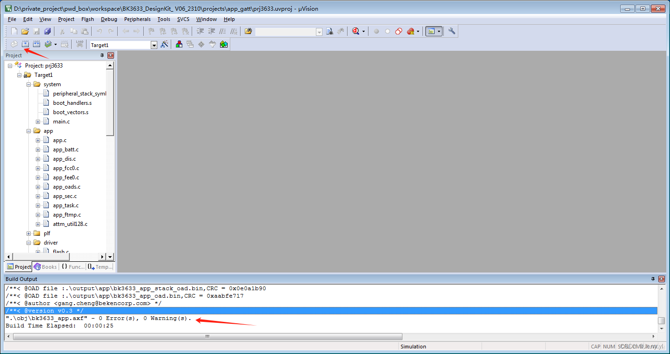Click the Download to flash LOAD icon
The height and width of the screenshot is (354, 670).
pyautogui.click(x=80, y=44)
